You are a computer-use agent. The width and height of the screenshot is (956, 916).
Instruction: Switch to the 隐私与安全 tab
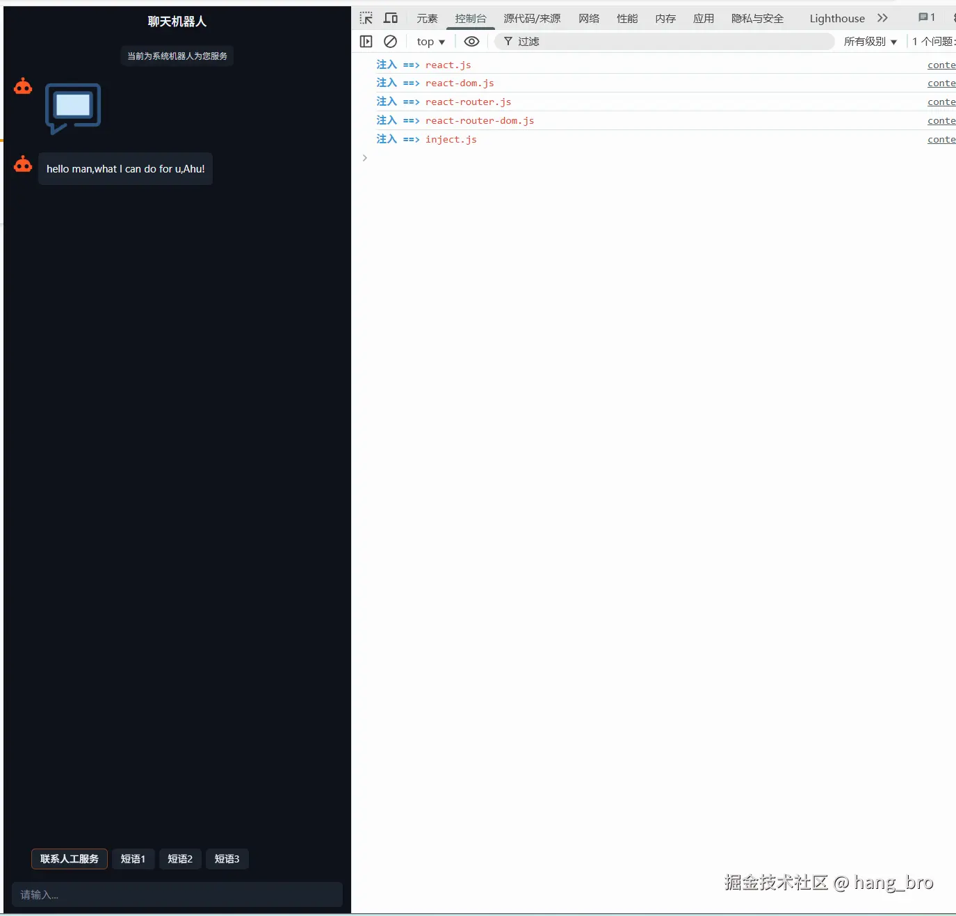(757, 19)
